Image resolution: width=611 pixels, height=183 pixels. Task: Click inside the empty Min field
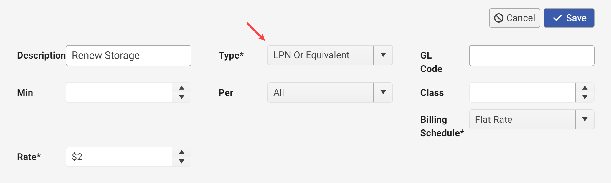click(x=119, y=92)
